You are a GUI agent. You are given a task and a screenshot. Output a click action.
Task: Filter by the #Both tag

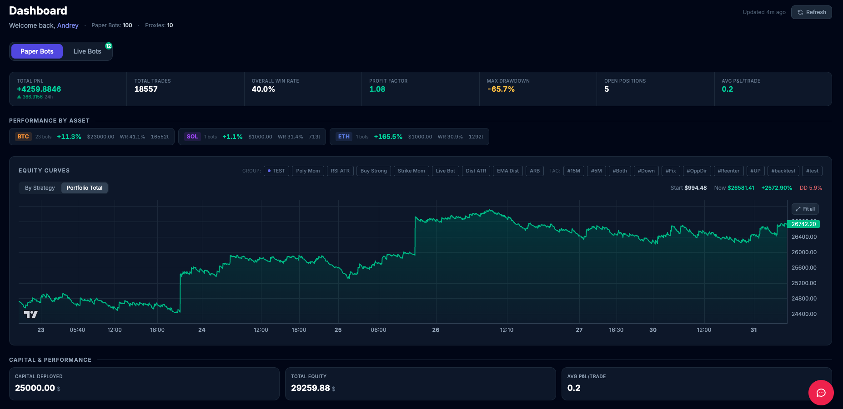pos(620,171)
